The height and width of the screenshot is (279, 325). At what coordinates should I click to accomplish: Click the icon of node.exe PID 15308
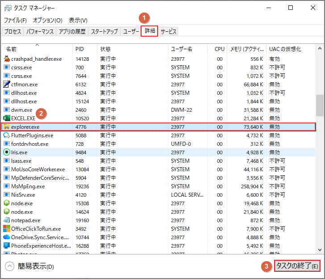7,203
